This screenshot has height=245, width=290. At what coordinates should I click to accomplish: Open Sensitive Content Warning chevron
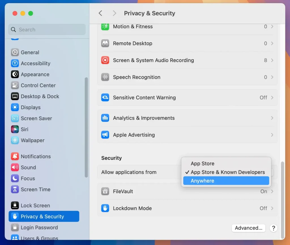point(272,97)
